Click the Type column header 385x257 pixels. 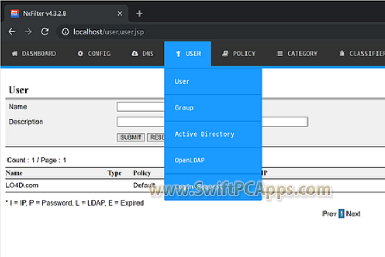coord(114,173)
